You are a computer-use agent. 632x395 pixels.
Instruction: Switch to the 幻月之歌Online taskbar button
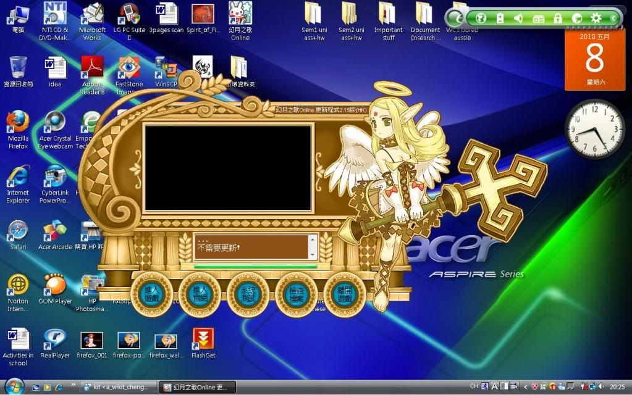point(197,387)
